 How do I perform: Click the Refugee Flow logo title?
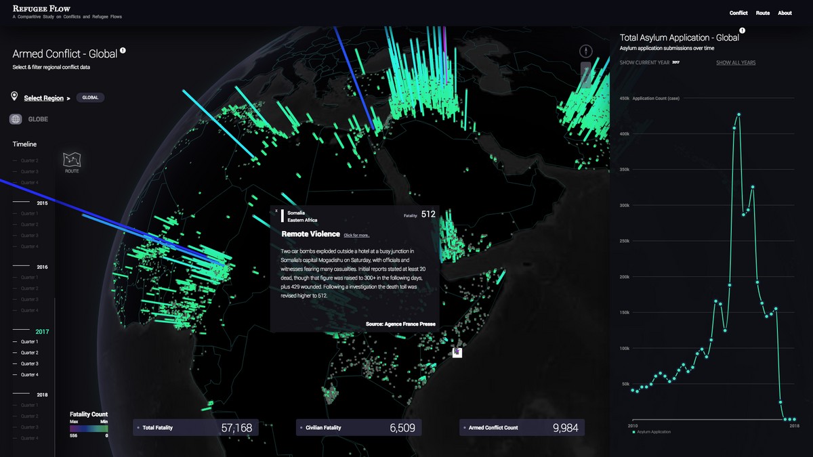pos(41,8)
